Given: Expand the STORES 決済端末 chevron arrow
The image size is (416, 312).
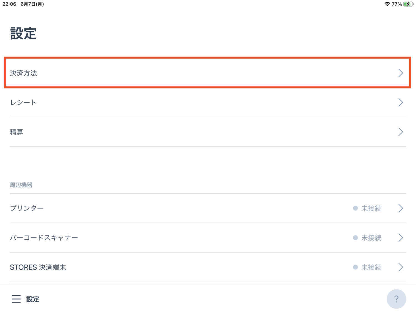Looking at the screenshot, I should pyautogui.click(x=401, y=267).
